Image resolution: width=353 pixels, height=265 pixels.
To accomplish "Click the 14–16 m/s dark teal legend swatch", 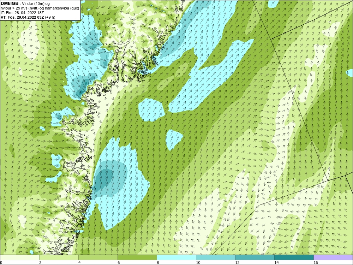I will (294, 257).
